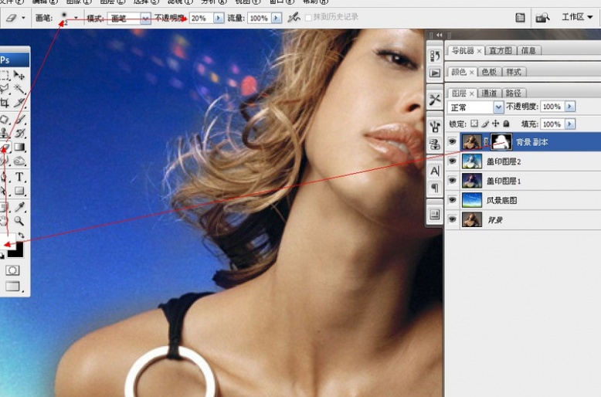Click the airbrush icon in options bar

[294, 17]
